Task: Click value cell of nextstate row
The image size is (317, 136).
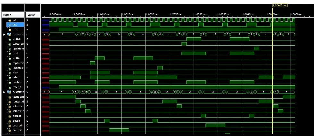Action: coord(33,92)
